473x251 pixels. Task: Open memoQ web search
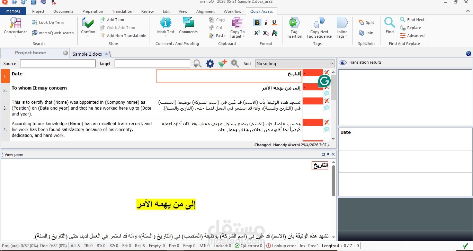52,33
